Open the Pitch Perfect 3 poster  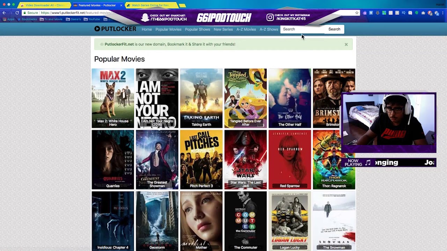click(201, 160)
